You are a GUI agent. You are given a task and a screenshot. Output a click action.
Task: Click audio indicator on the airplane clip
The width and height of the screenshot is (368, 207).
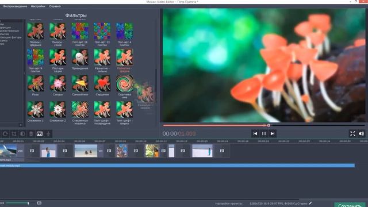[21, 151]
